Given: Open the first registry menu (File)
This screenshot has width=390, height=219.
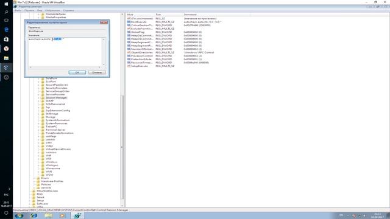Looking at the screenshot, I should (x=18, y=10).
